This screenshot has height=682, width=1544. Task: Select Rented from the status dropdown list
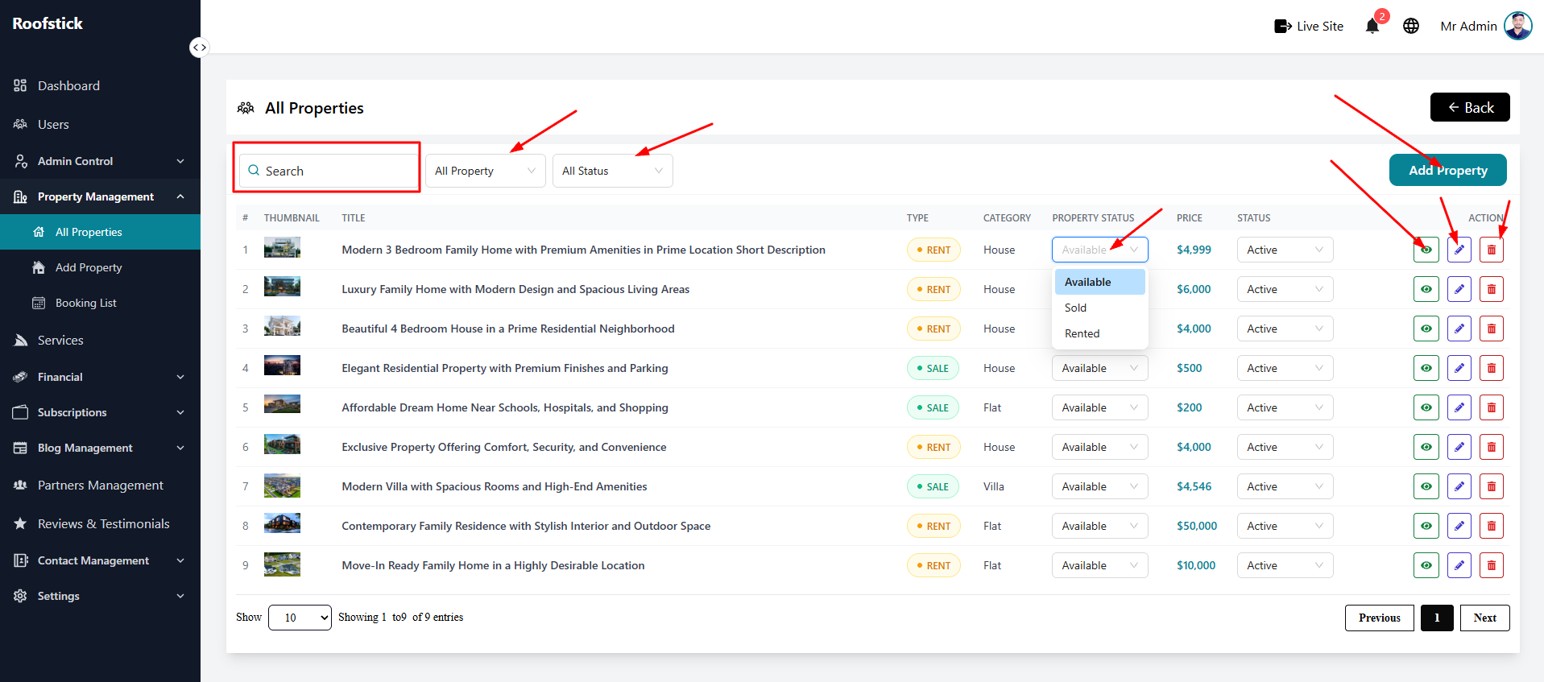point(1100,333)
